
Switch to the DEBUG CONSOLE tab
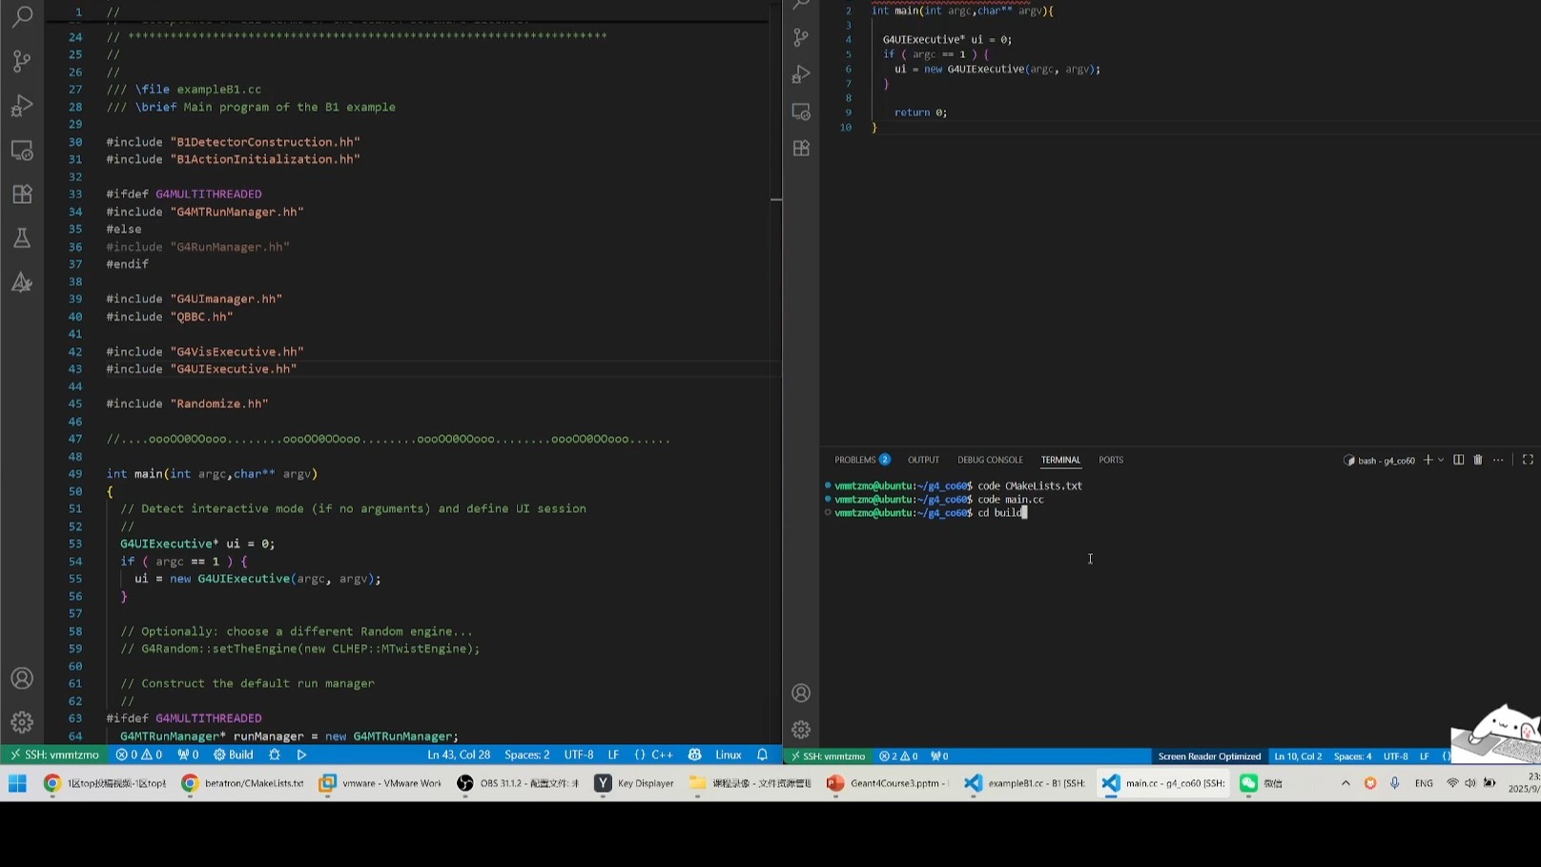[x=990, y=460]
